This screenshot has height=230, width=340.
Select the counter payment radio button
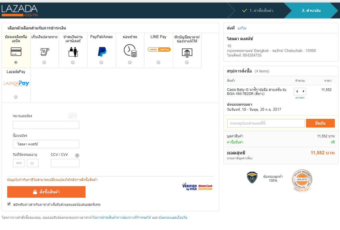(x=73, y=62)
